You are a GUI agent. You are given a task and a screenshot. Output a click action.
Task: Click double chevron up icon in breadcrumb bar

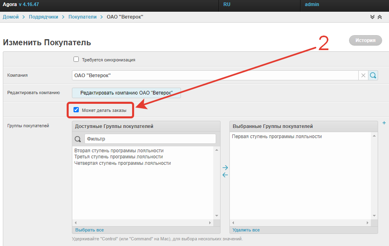tap(379, 17)
